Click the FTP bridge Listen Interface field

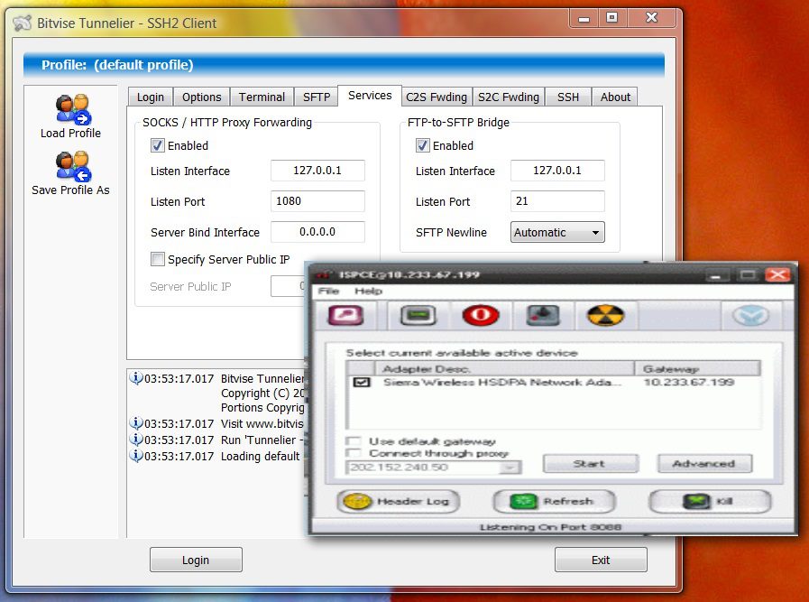tap(557, 171)
